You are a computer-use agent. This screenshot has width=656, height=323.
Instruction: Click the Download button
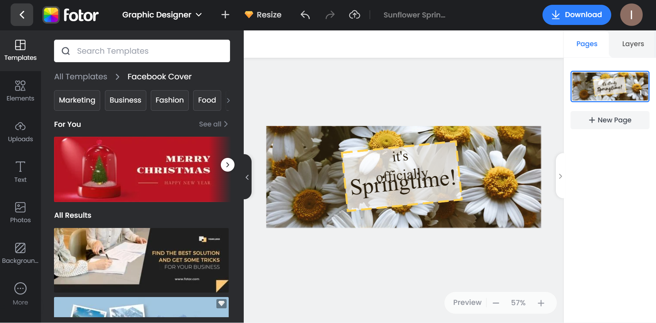click(x=576, y=15)
